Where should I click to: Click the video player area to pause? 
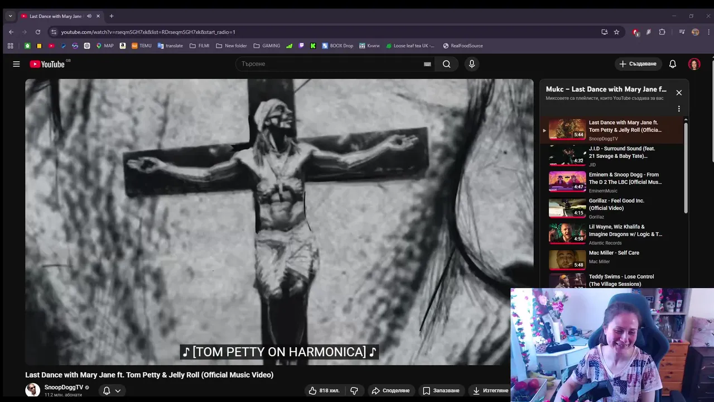(279, 222)
